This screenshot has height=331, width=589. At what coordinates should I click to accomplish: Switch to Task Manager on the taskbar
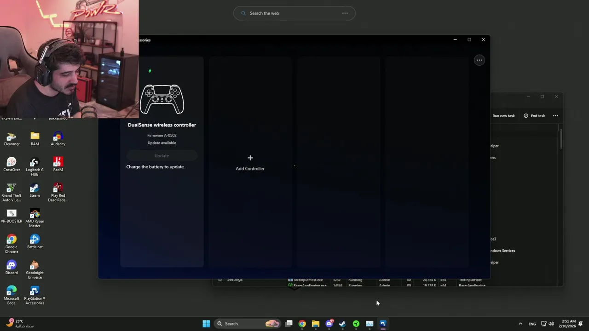click(370, 324)
